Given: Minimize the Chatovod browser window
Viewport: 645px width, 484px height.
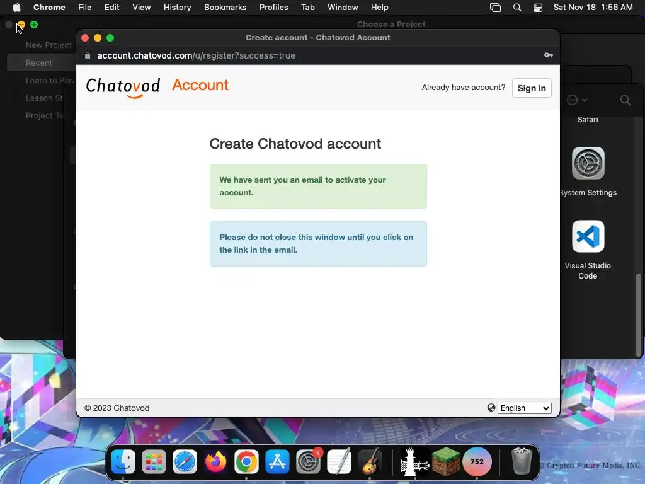Looking at the screenshot, I should (98, 38).
